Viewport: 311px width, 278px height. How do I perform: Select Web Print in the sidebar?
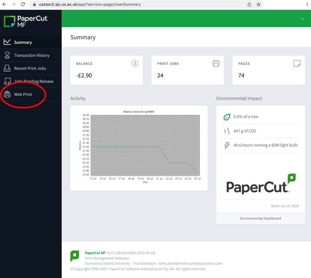(31, 94)
